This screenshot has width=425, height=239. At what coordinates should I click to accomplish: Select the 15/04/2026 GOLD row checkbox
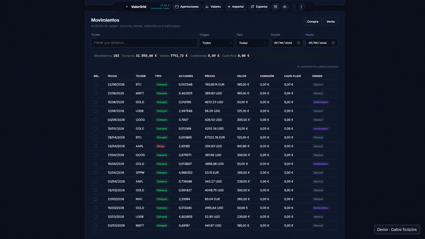coord(95,164)
